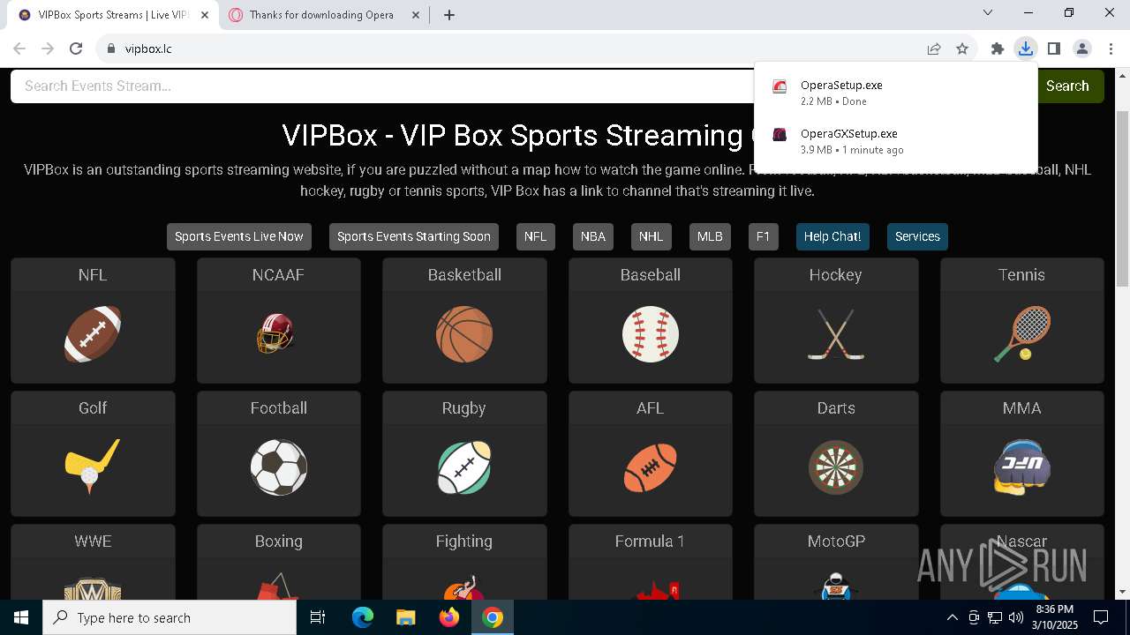Close the VIPBox Sports Streams tab
Image resolution: width=1130 pixels, height=635 pixels.
pos(205,15)
